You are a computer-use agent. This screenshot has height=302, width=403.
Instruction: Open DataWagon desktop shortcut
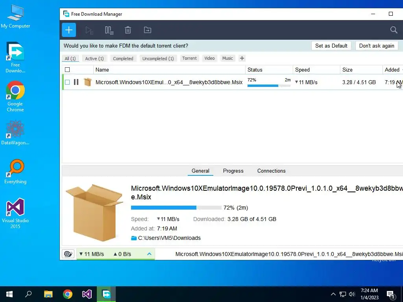(x=15, y=133)
